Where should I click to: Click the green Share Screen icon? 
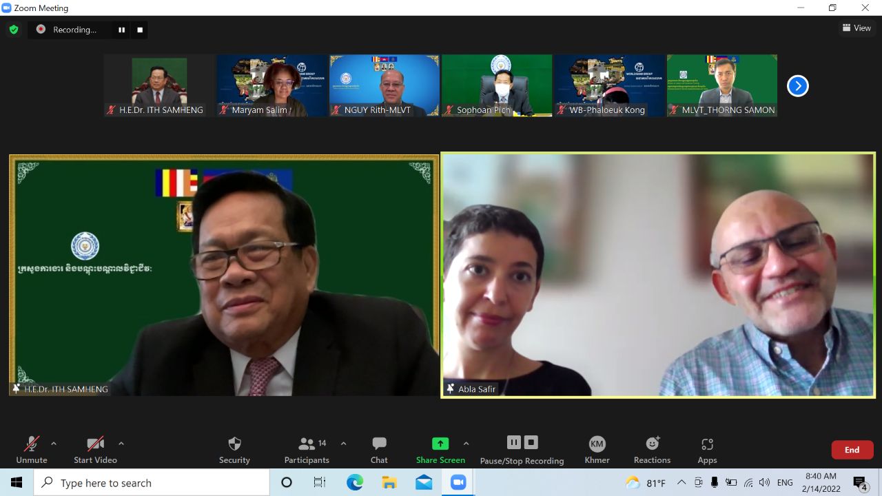(x=440, y=444)
